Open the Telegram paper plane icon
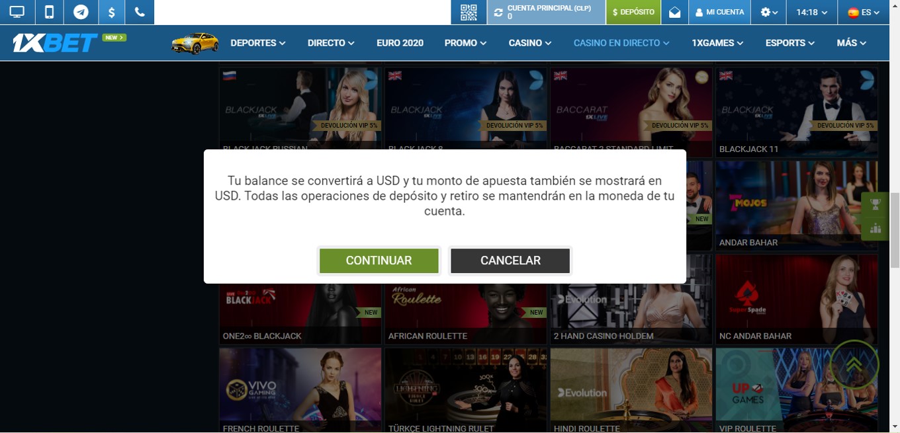 81,12
